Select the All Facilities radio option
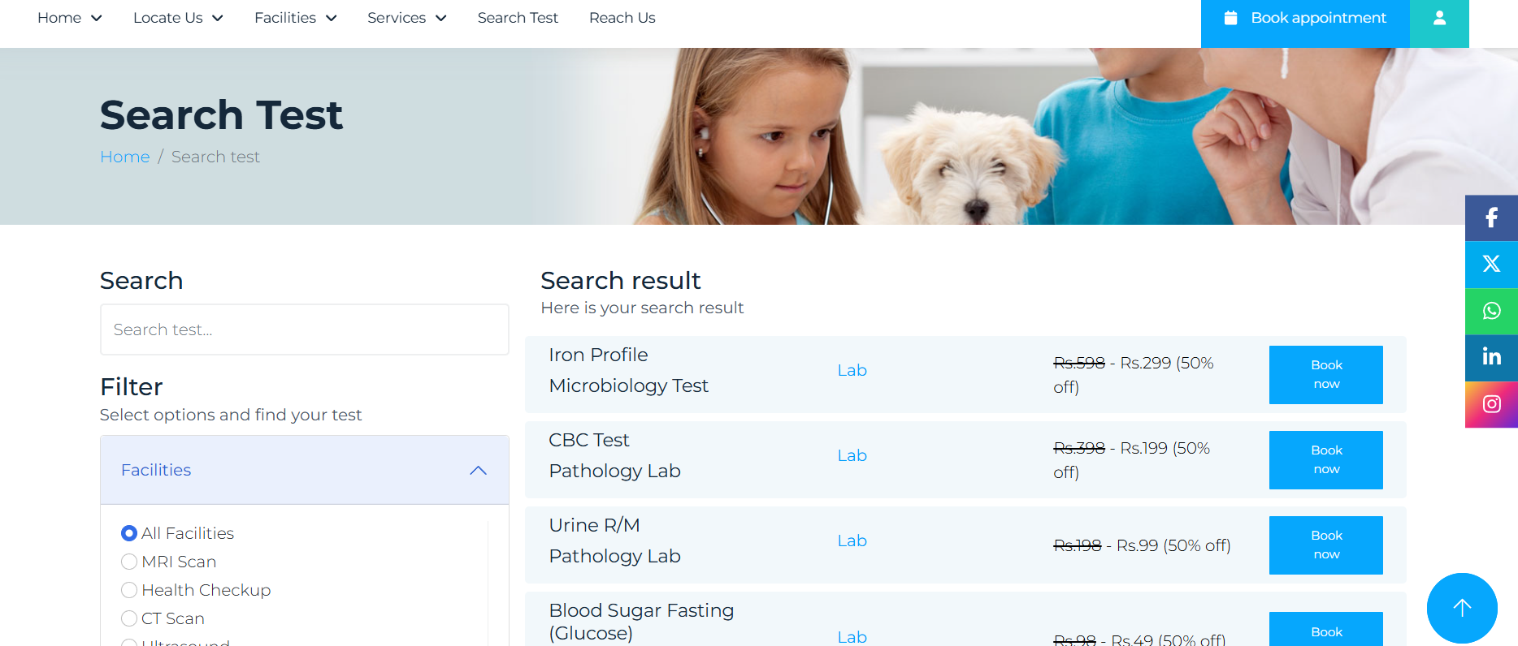Screen dimensions: 1518x646 coord(129,533)
